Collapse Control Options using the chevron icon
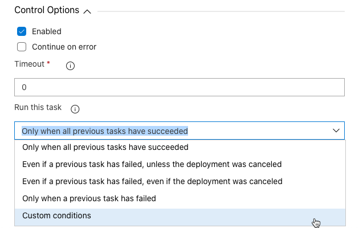 coord(87,11)
